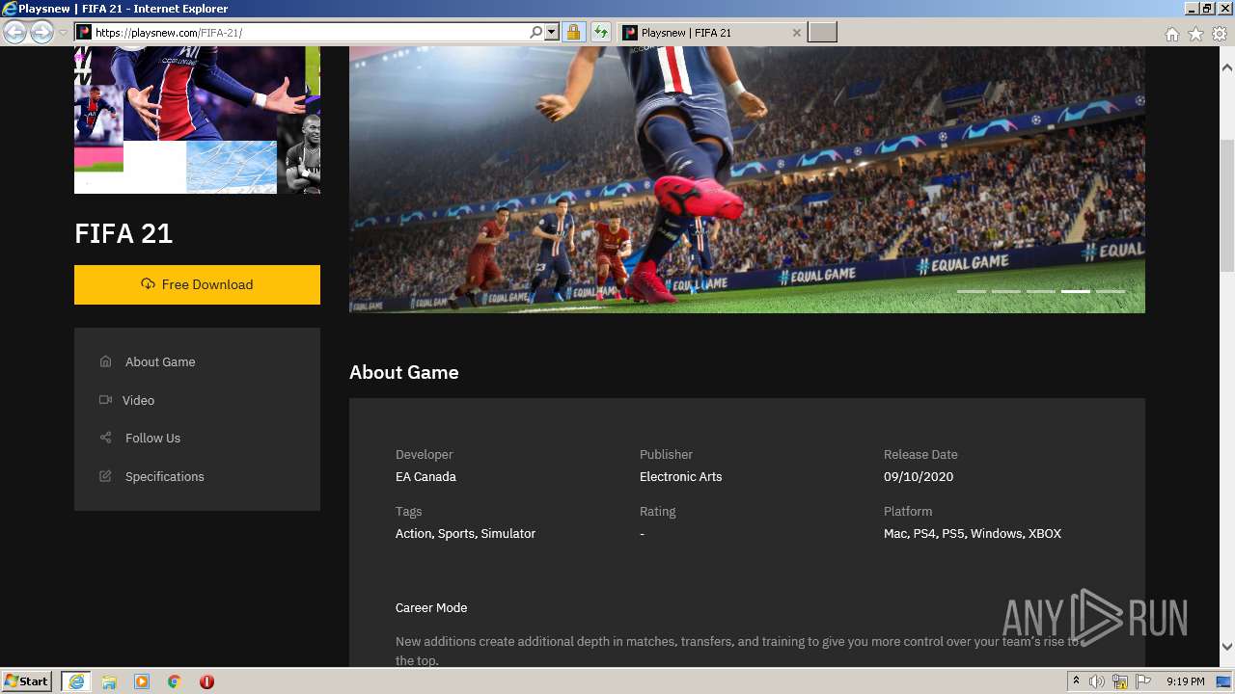Click the release date 09/10/2020
This screenshot has width=1235, height=694.
click(x=919, y=476)
